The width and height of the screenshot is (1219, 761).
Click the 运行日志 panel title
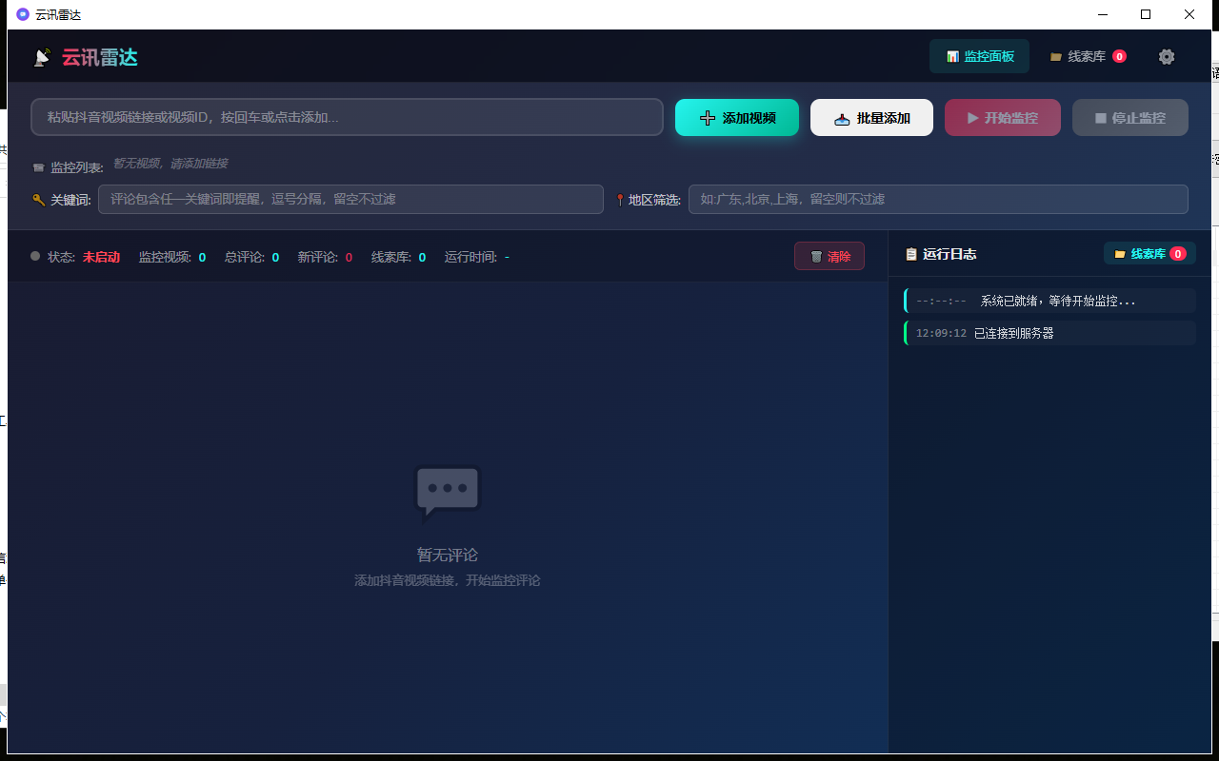coord(949,254)
